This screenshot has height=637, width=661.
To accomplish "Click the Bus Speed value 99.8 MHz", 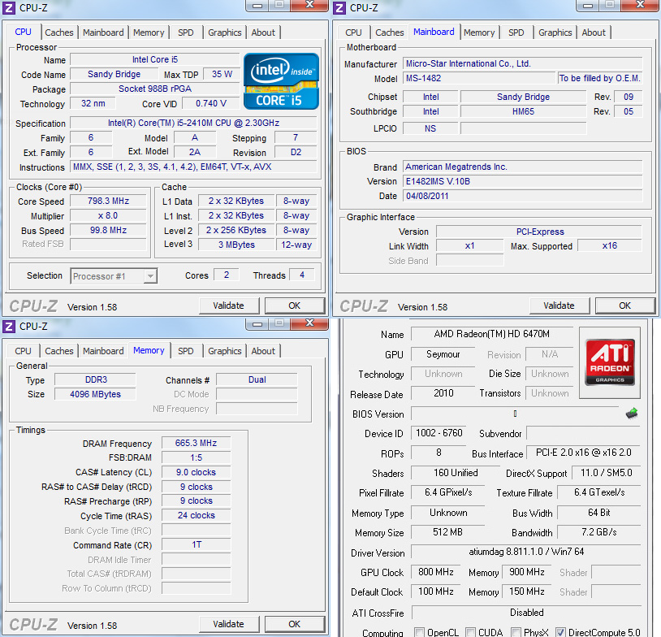I will [108, 230].
